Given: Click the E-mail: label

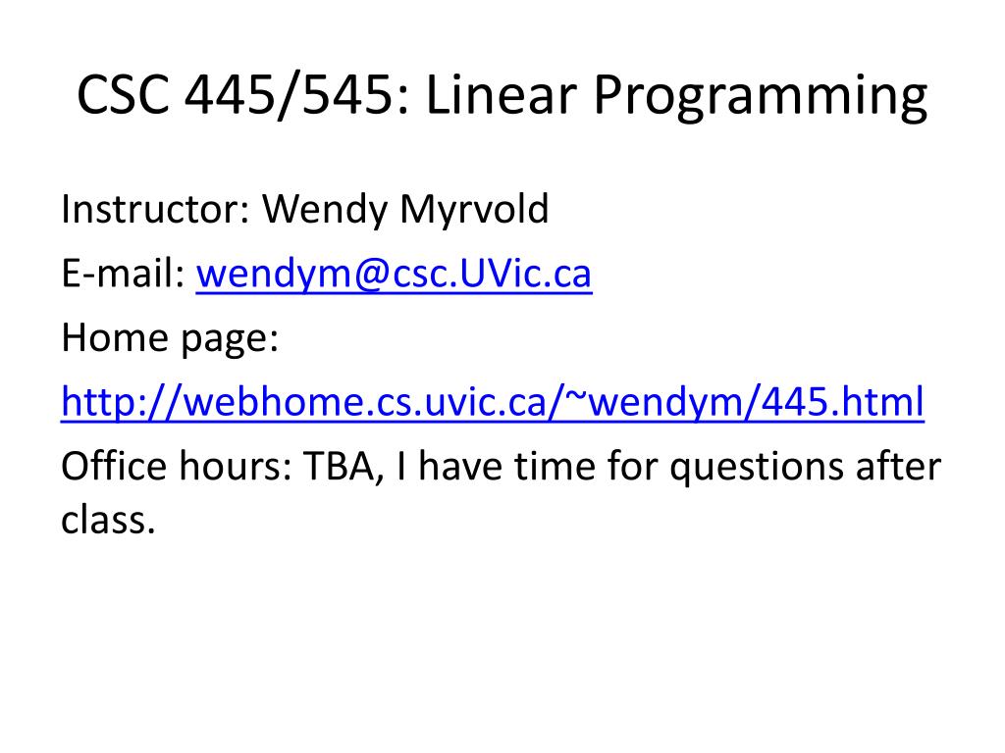Looking at the screenshot, I should click(x=123, y=274).
